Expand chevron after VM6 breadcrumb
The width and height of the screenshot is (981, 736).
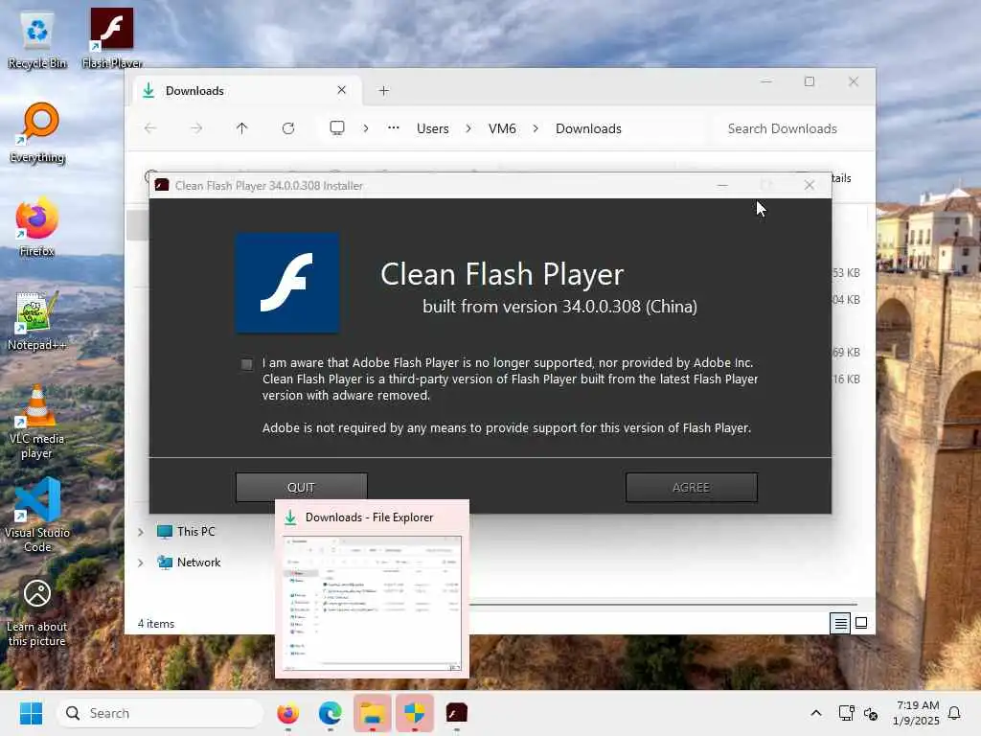pos(536,128)
